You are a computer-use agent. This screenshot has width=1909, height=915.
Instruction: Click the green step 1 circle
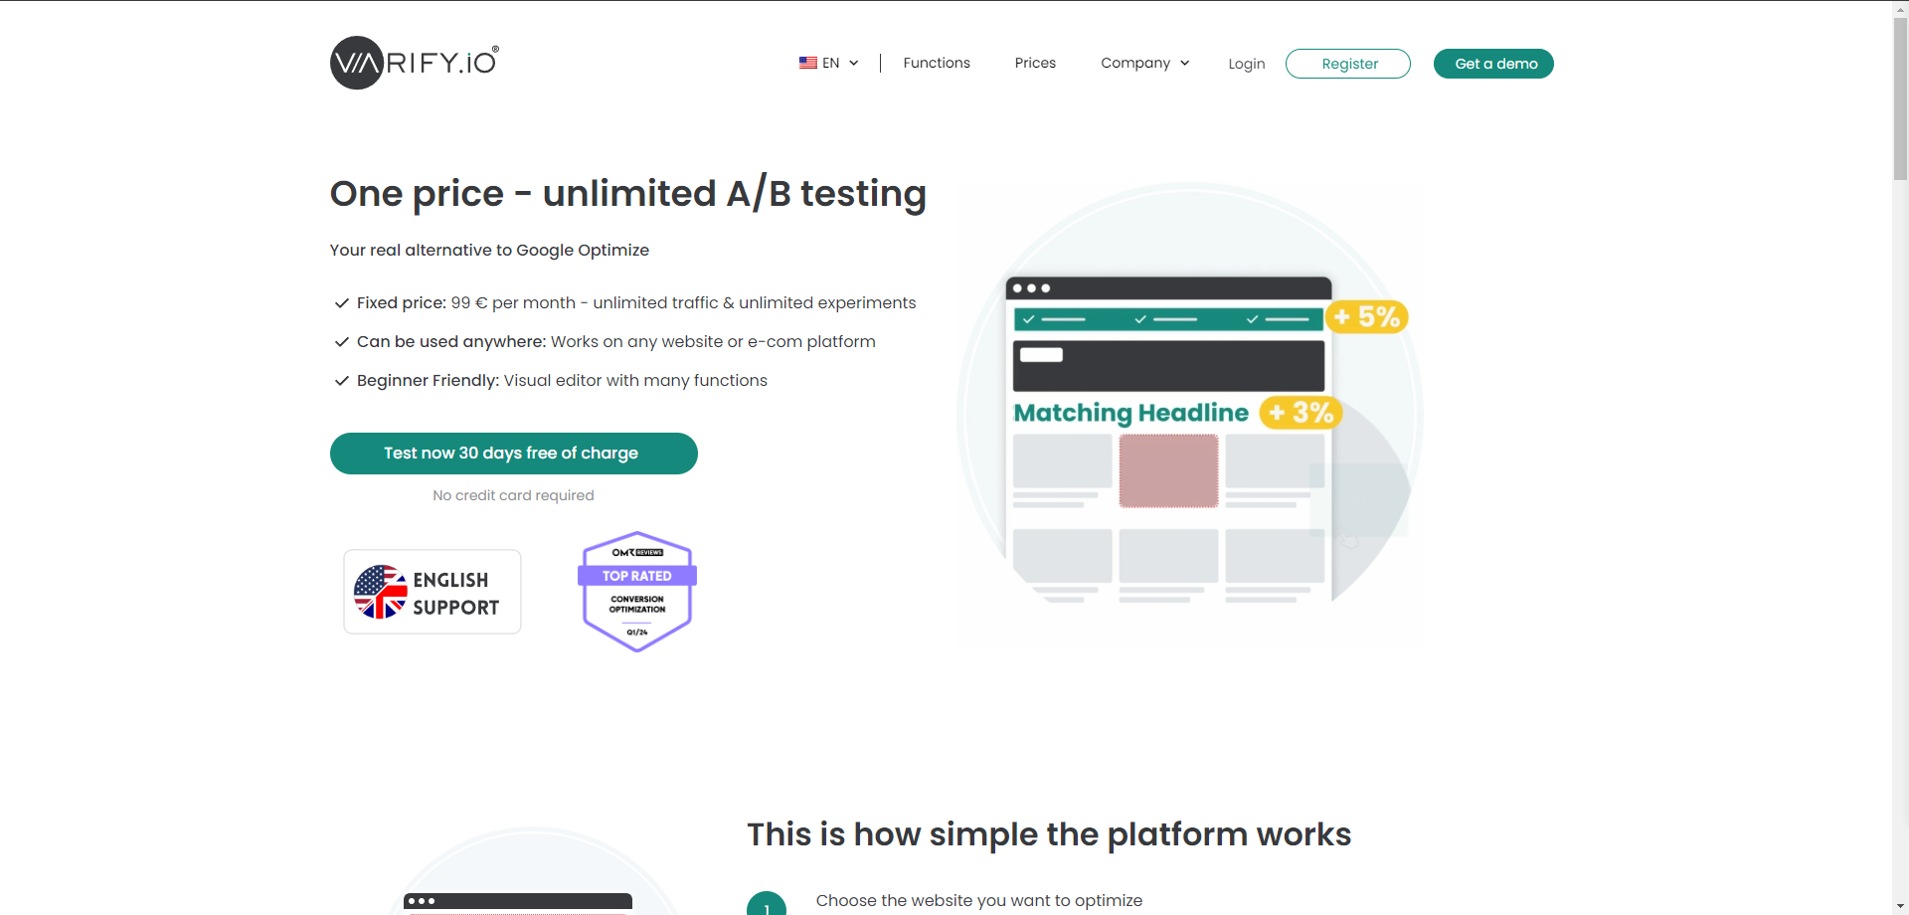(x=766, y=904)
